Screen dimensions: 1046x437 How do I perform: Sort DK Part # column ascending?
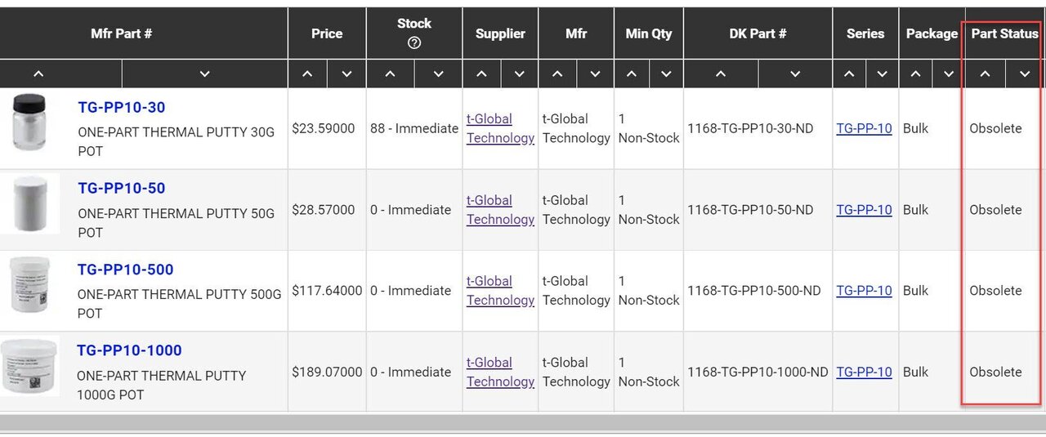click(x=720, y=74)
